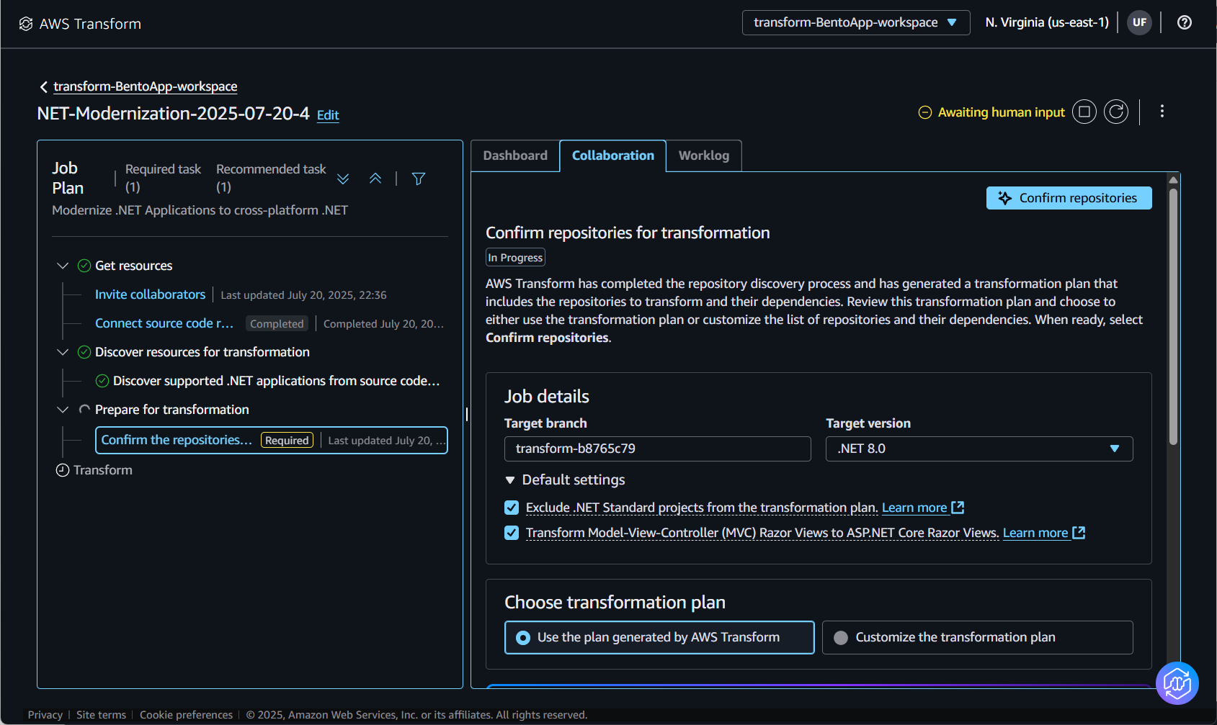Click the back arrow beside transform-BentoApp-workspace

(x=44, y=86)
